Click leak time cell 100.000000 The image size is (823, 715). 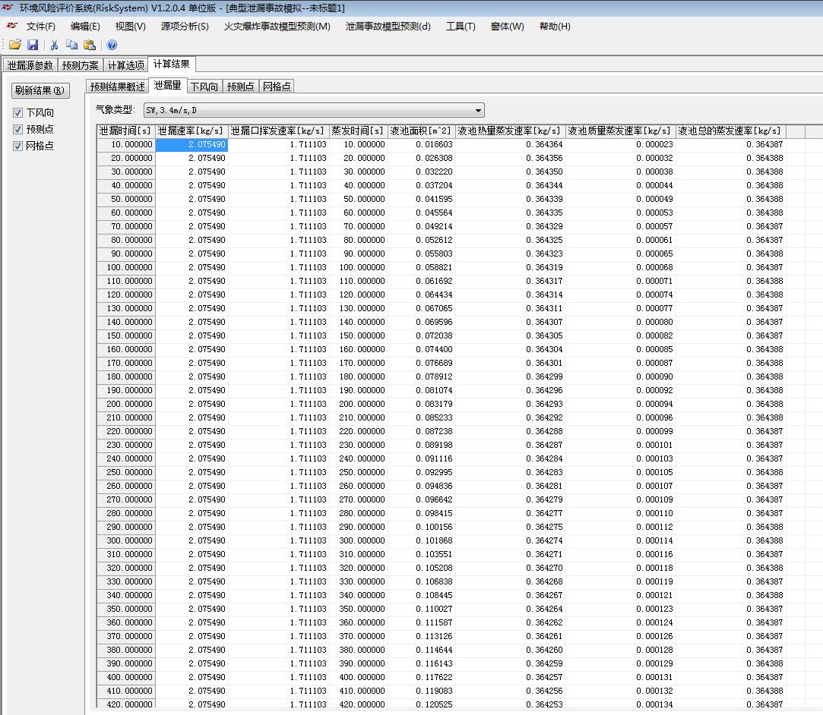pos(126,267)
